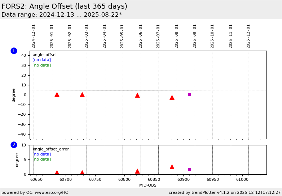
Task: Click the latest red triangle in angle_offset plot
Action: point(172,97)
